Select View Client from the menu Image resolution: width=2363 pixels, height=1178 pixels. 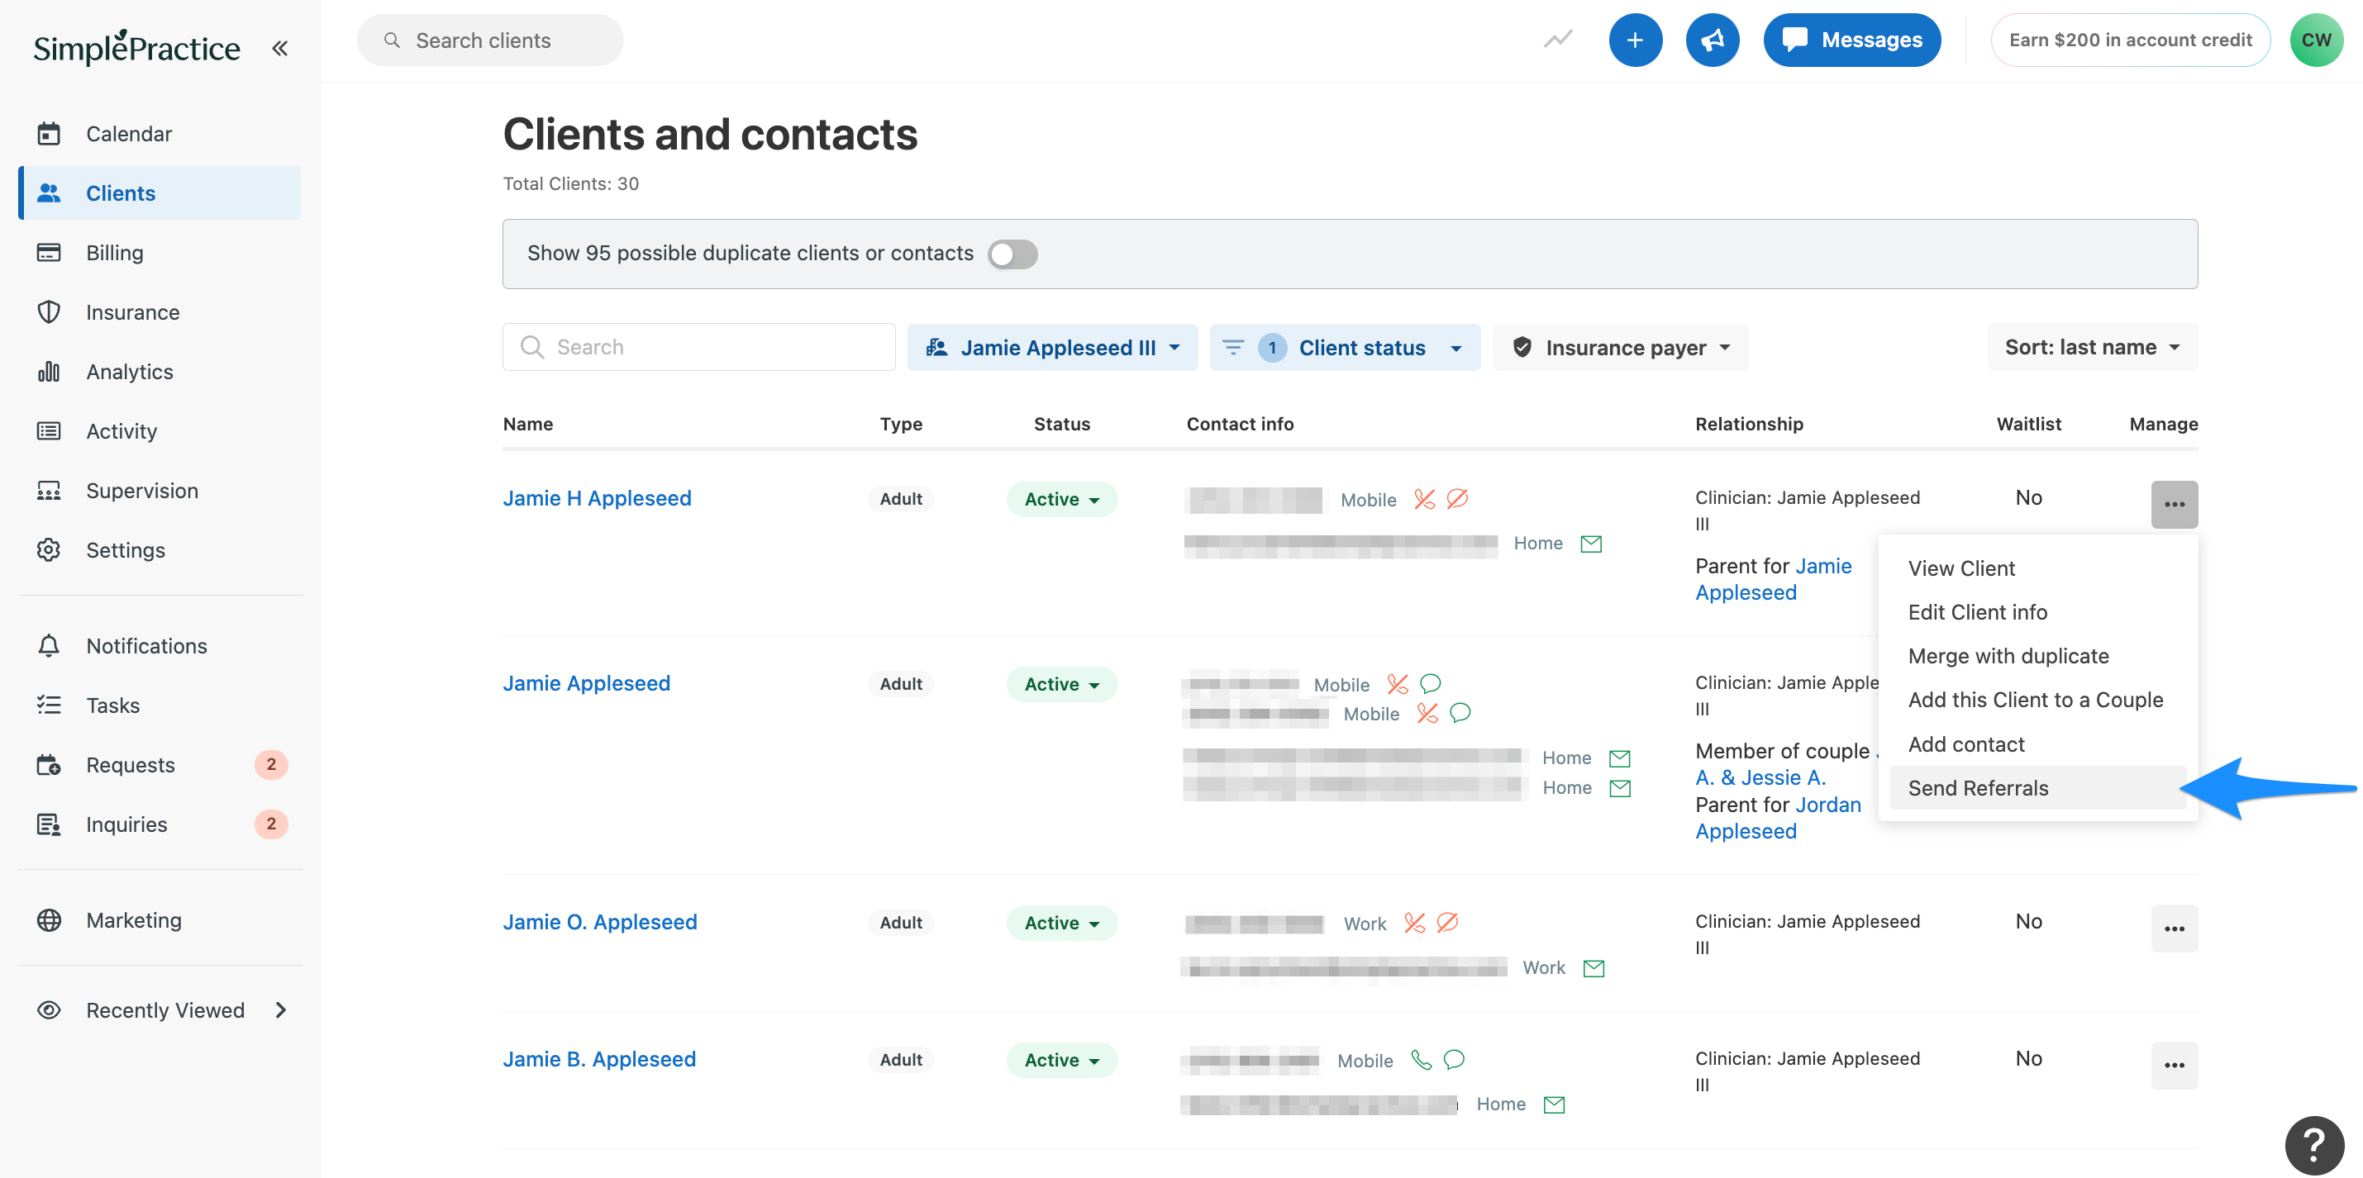(2037, 568)
